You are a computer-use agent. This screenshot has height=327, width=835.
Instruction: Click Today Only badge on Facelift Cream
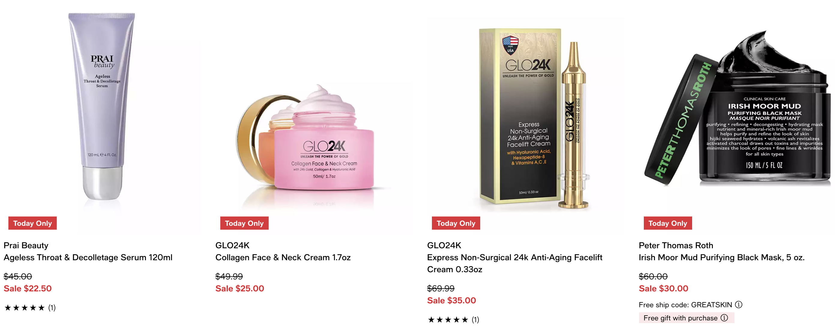click(456, 223)
